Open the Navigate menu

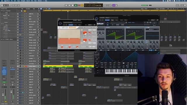click(x=23, y=1)
